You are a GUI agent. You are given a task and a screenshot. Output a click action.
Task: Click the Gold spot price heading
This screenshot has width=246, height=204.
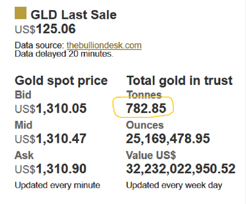click(x=61, y=80)
